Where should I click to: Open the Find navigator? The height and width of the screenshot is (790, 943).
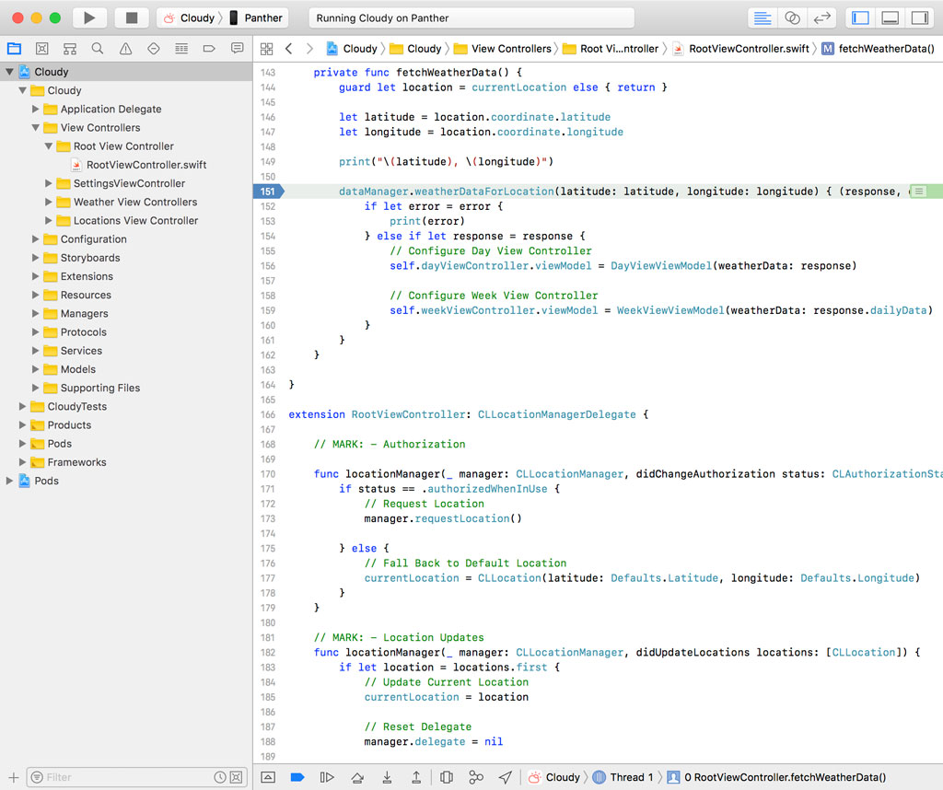(x=96, y=48)
